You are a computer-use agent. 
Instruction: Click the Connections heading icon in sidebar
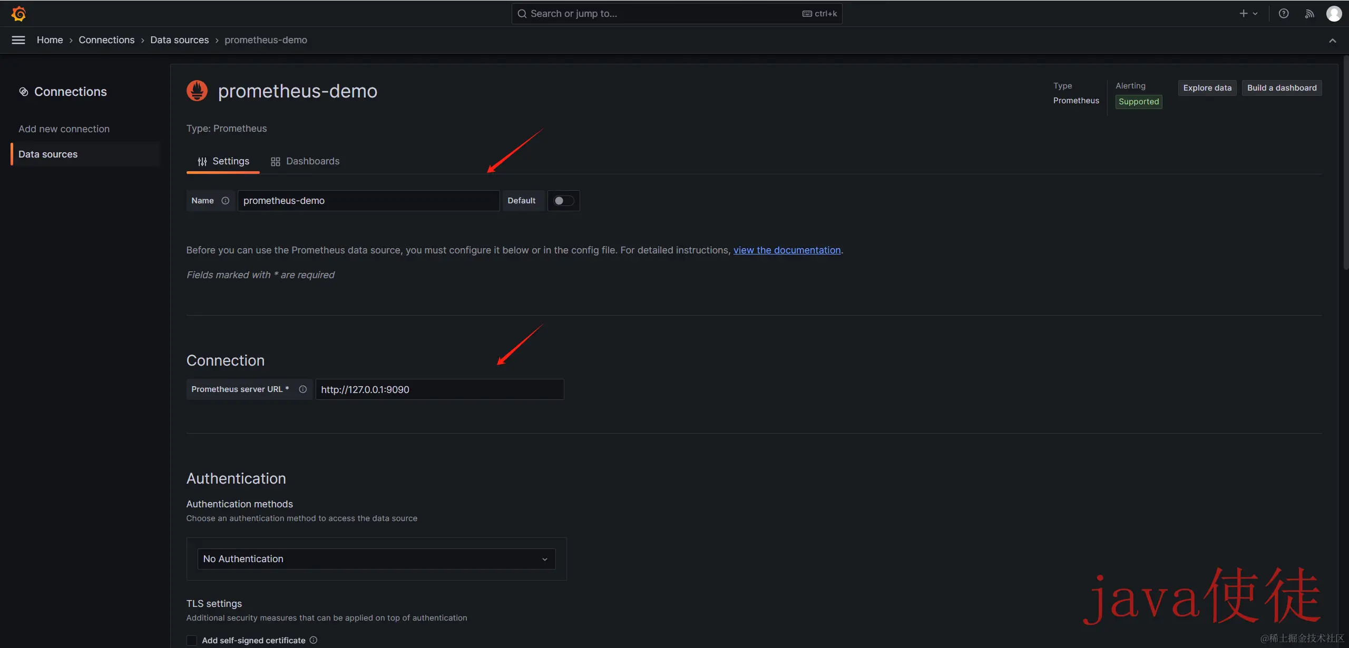[x=24, y=92]
